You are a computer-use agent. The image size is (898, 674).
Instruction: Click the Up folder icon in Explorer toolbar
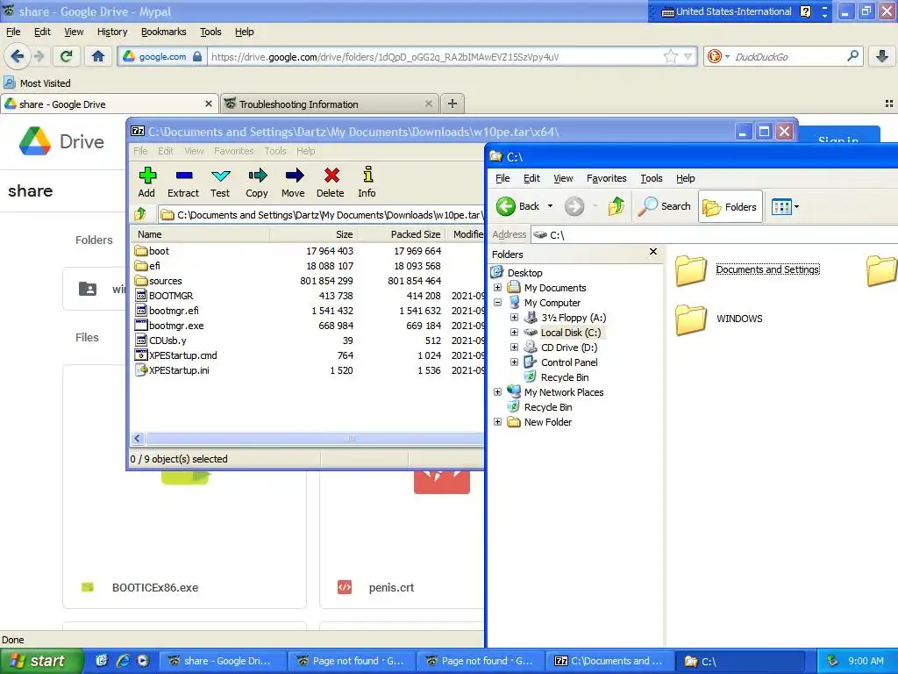(616, 206)
